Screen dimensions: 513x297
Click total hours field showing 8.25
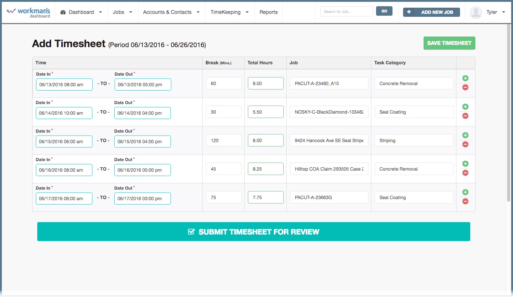coord(266,169)
